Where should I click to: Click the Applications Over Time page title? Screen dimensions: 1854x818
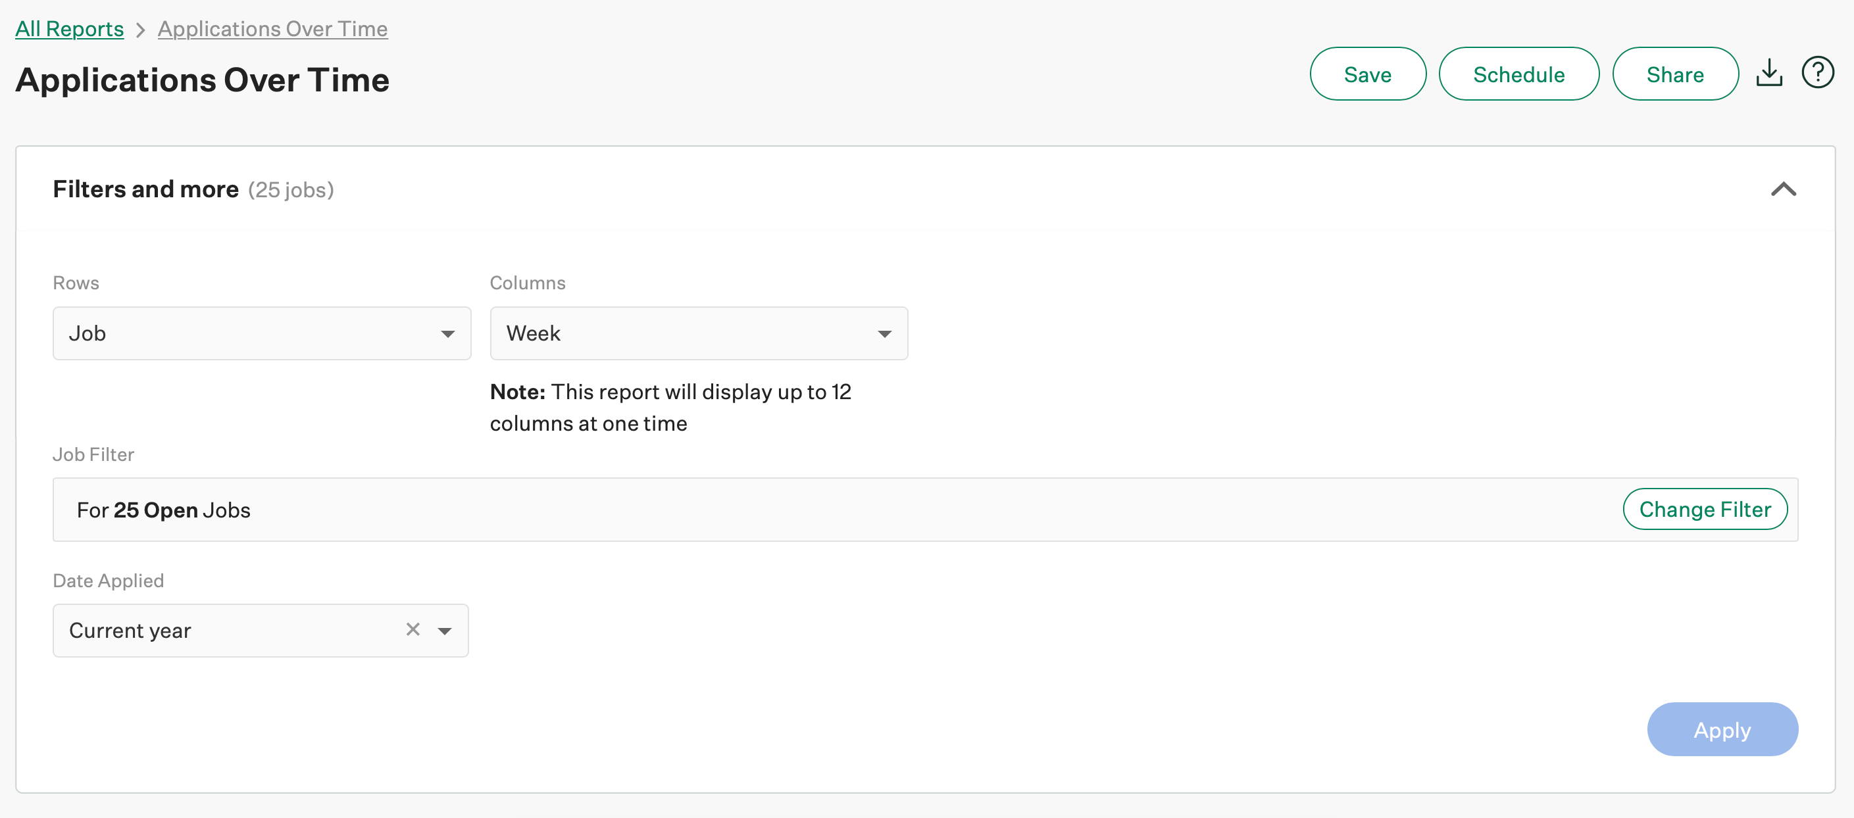[x=202, y=80]
